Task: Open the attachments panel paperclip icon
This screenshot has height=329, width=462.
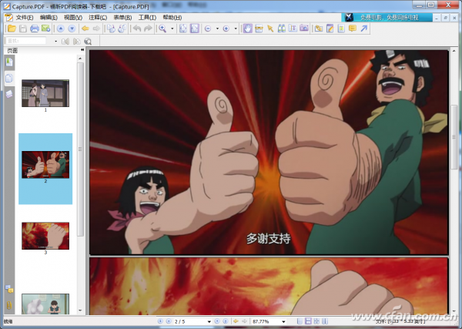Action: pos(9,305)
